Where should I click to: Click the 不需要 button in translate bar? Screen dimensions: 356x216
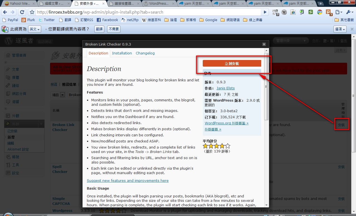click(x=113, y=29)
